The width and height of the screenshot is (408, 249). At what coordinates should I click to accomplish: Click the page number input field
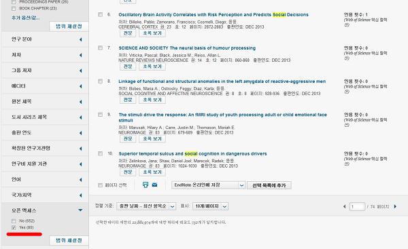pos(357,207)
